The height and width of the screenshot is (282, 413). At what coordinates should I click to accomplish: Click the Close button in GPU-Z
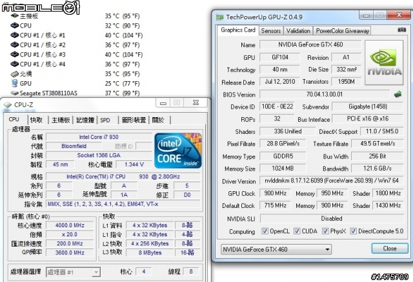point(390,249)
